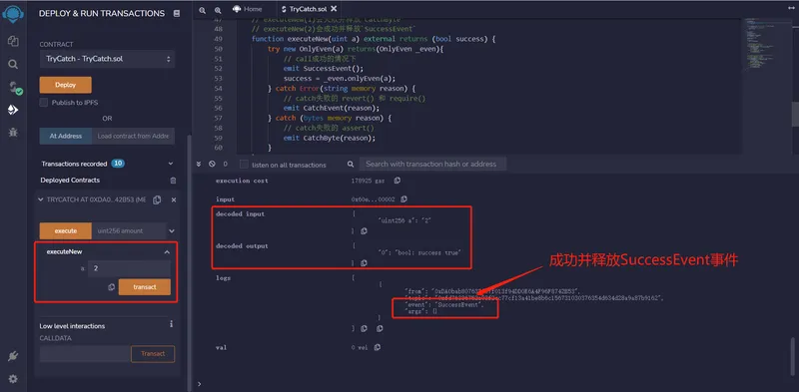Click the terminal search magnifier icon
This screenshot has height=392, width=799.
point(351,164)
